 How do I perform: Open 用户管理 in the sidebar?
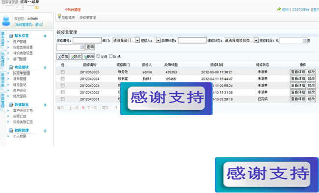[20, 42]
